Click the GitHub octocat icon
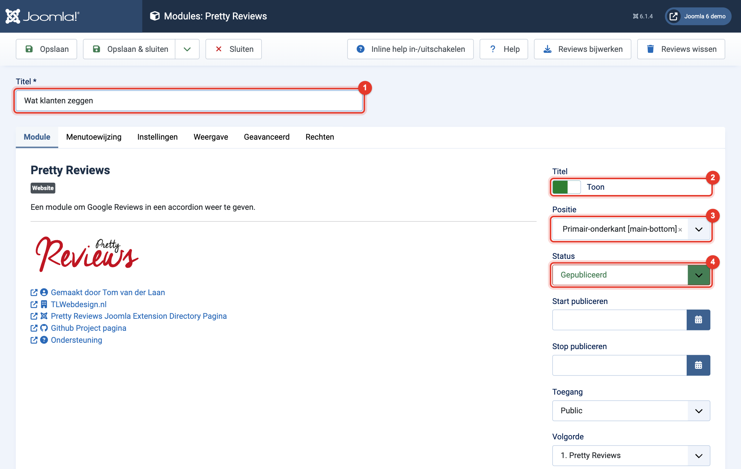The height and width of the screenshot is (469, 741). pos(44,328)
